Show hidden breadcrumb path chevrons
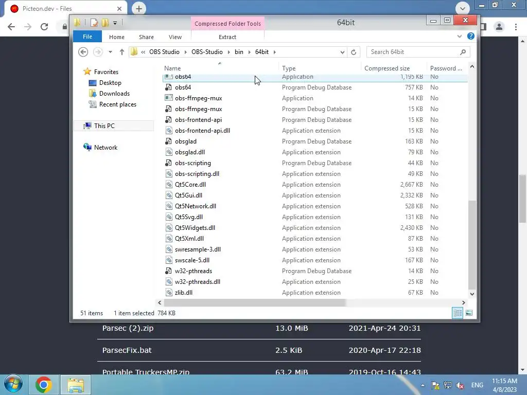This screenshot has height=395, width=527. pos(143,52)
